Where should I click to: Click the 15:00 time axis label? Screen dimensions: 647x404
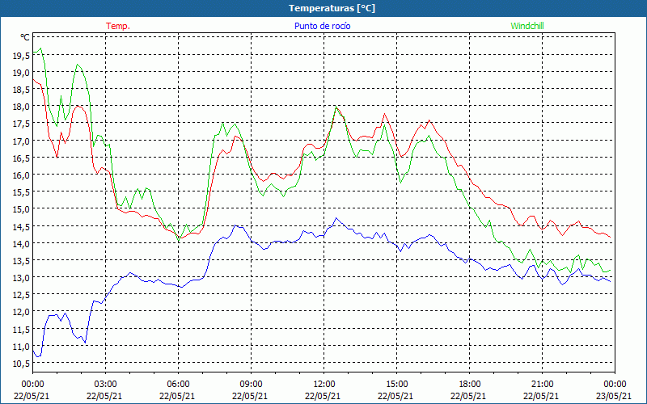click(x=396, y=385)
